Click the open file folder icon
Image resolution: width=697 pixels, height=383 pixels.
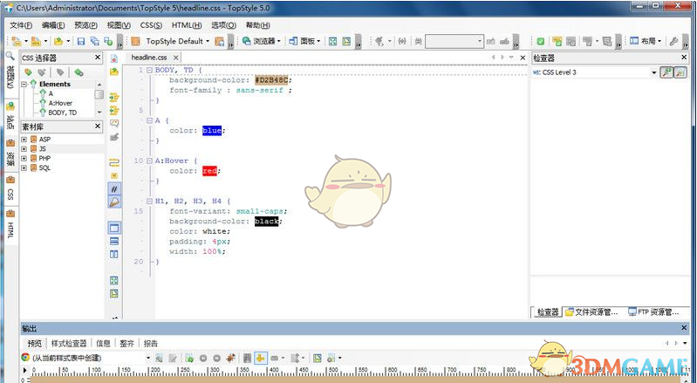58,41
